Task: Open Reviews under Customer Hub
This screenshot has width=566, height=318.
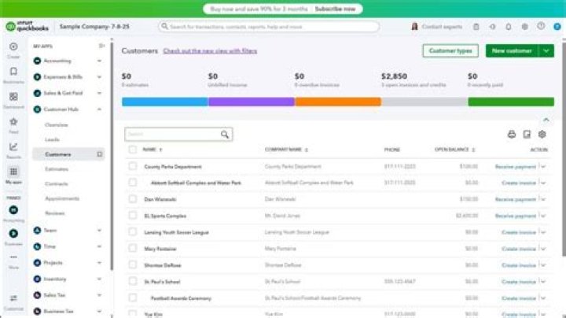Action: pyautogui.click(x=55, y=213)
